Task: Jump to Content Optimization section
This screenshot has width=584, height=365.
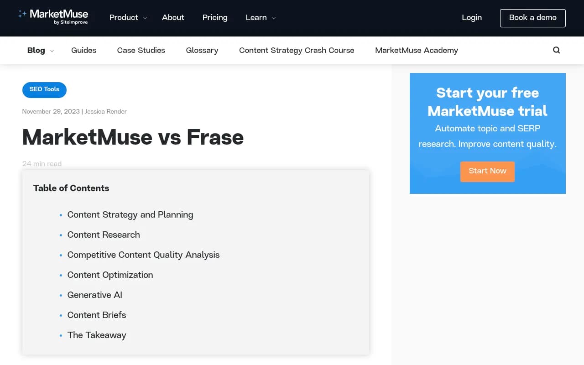Action: coord(110,275)
